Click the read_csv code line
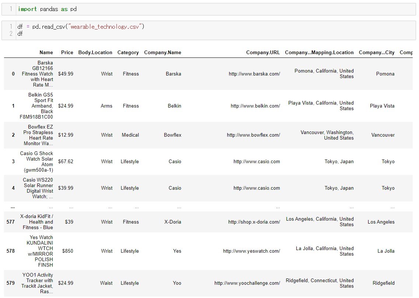 tap(81, 27)
